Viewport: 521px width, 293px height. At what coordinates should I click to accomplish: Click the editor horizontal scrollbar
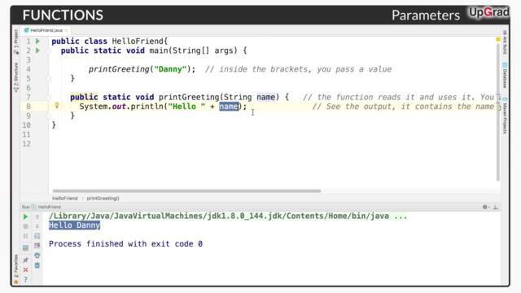click(186, 191)
